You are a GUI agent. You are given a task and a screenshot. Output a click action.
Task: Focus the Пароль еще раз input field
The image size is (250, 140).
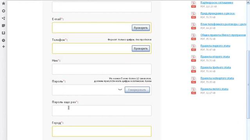point(102,110)
